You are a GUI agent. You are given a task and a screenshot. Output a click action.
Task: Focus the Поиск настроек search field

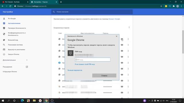(92, 12)
